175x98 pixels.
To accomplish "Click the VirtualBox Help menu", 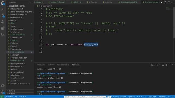I will (x=94, y=97).
